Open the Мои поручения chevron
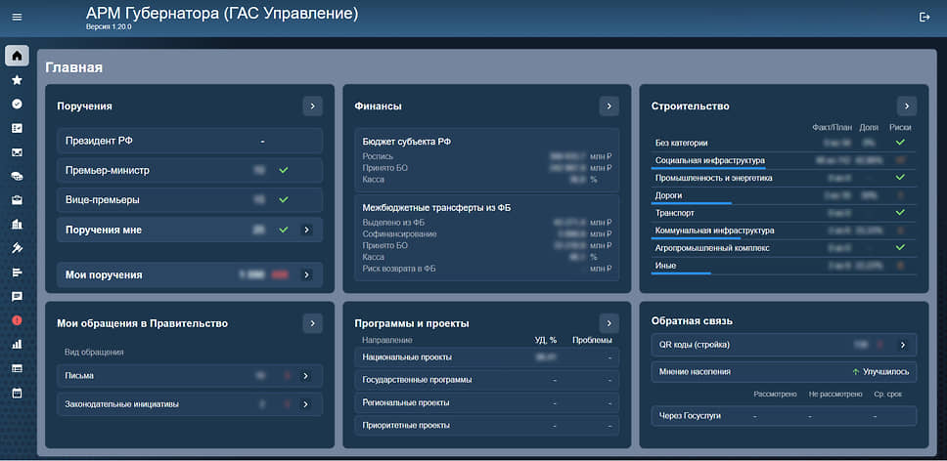This screenshot has height=461, width=947. click(307, 274)
